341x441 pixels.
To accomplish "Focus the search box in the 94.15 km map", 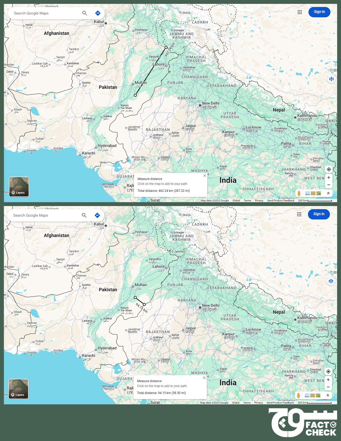I will [x=45, y=215].
